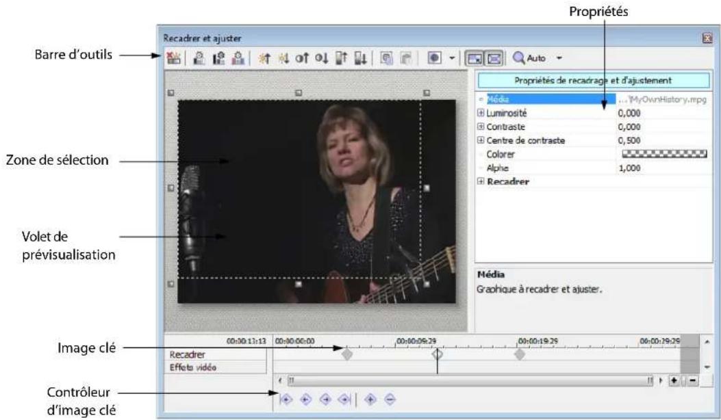Increase contrast with the half-circle up-arrow icon
The image size is (721, 420).
[302, 58]
